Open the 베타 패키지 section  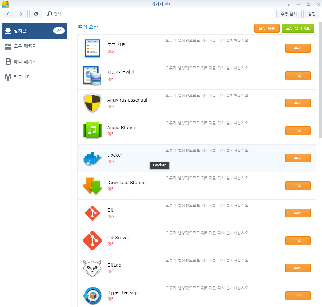[35, 61]
